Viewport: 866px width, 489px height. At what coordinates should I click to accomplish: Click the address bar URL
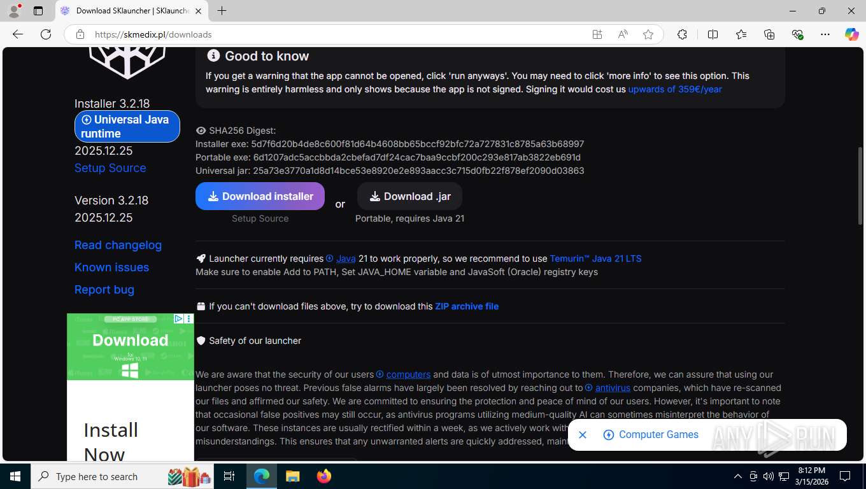pos(153,34)
